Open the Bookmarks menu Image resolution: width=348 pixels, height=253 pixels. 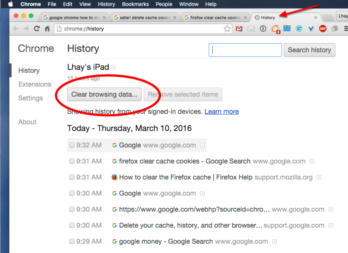pyautogui.click(x=136, y=4)
